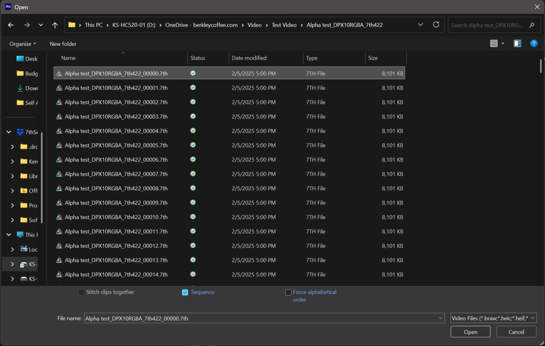
Task: Click the Open button
Action: [x=470, y=332]
